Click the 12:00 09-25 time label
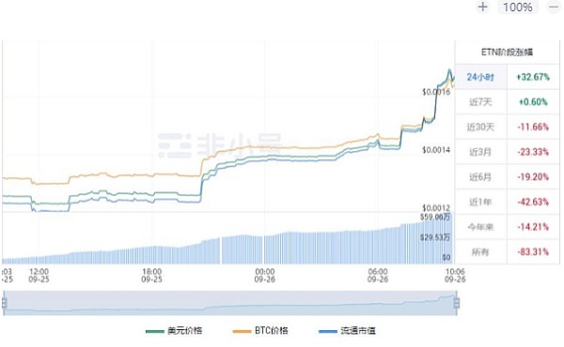The height and width of the screenshot is (347, 564). tap(39, 275)
